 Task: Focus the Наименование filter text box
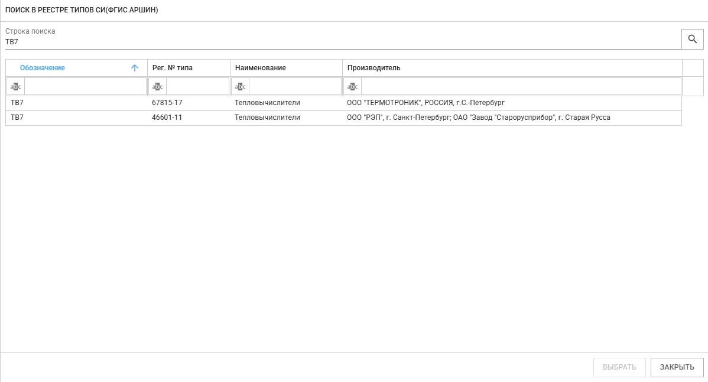pos(295,87)
